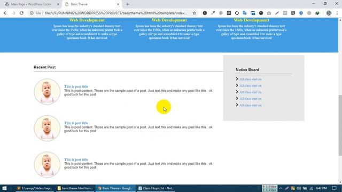Open the Windows Start menu

pyautogui.click(x=4, y=188)
